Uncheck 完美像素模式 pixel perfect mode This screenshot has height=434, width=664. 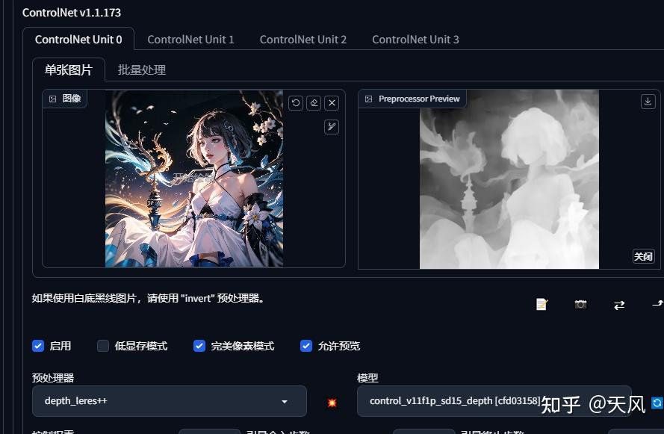click(199, 346)
